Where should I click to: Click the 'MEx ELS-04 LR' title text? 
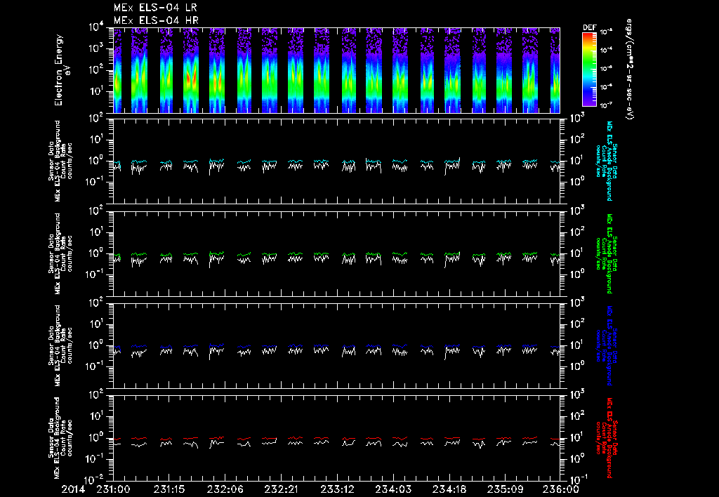click(155, 8)
